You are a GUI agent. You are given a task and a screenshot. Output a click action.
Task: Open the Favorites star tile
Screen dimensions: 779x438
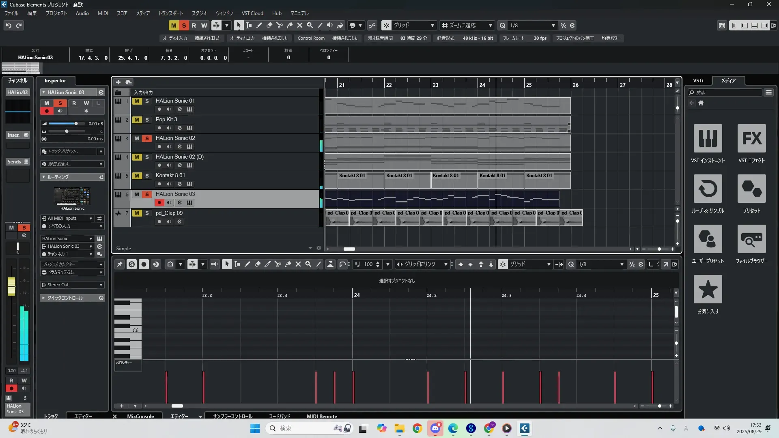coord(708,289)
